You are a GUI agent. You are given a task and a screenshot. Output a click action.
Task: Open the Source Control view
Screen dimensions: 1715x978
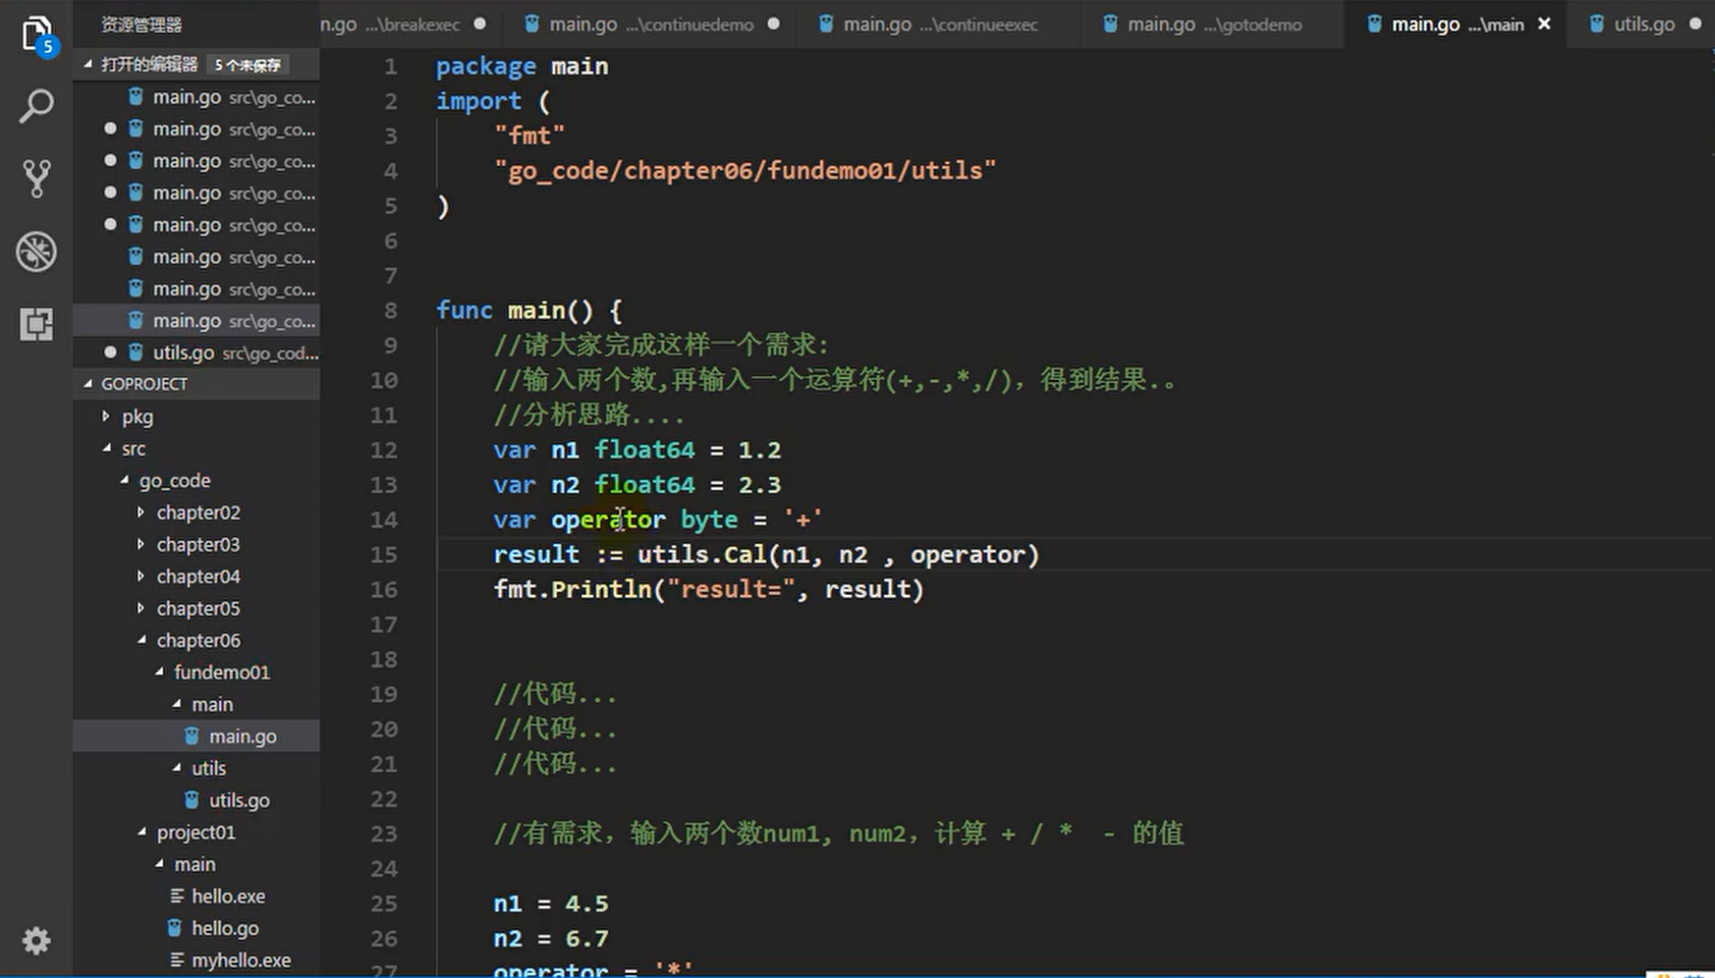pyautogui.click(x=36, y=179)
